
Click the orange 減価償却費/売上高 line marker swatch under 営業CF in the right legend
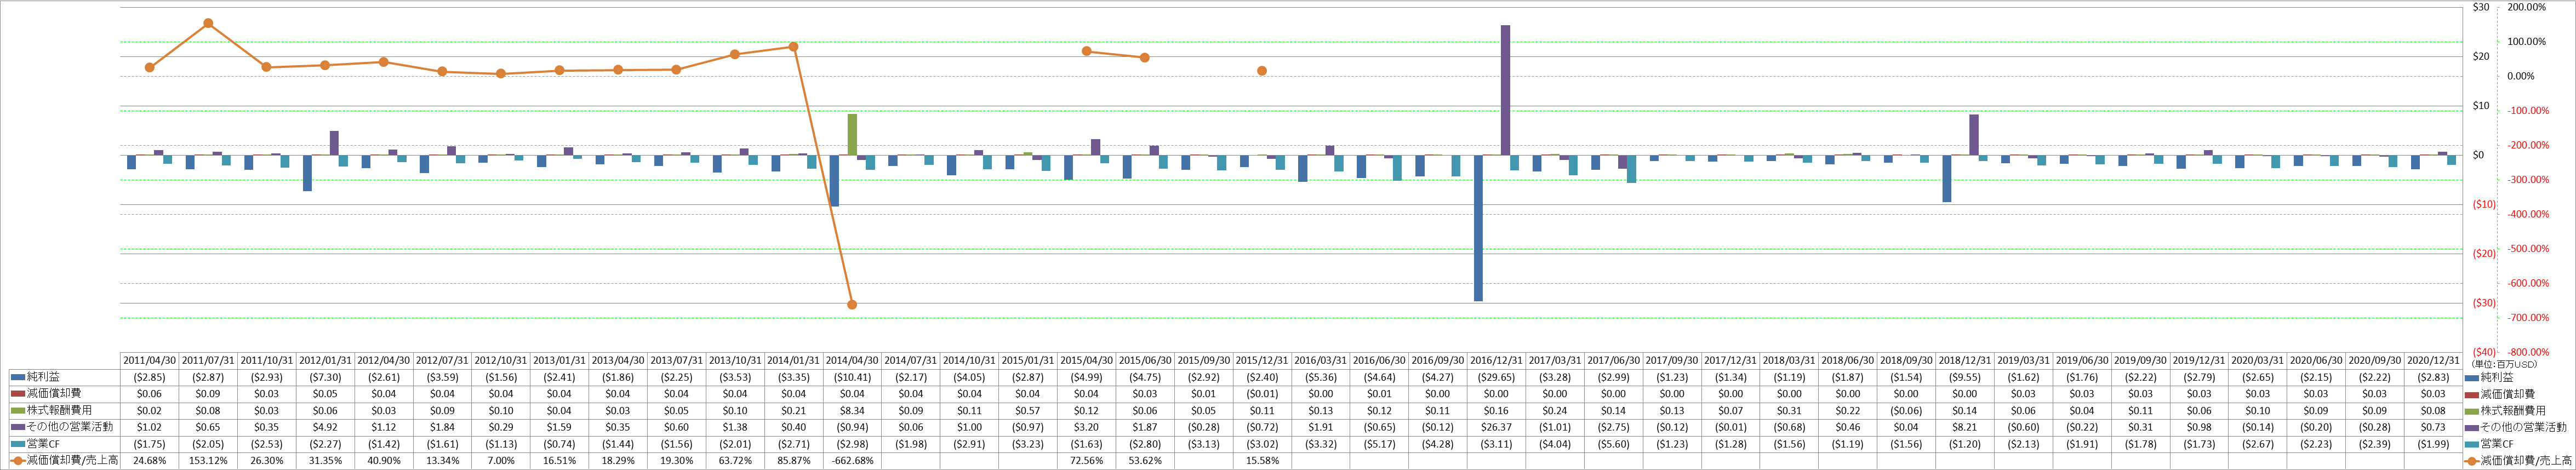pyautogui.click(x=2473, y=461)
